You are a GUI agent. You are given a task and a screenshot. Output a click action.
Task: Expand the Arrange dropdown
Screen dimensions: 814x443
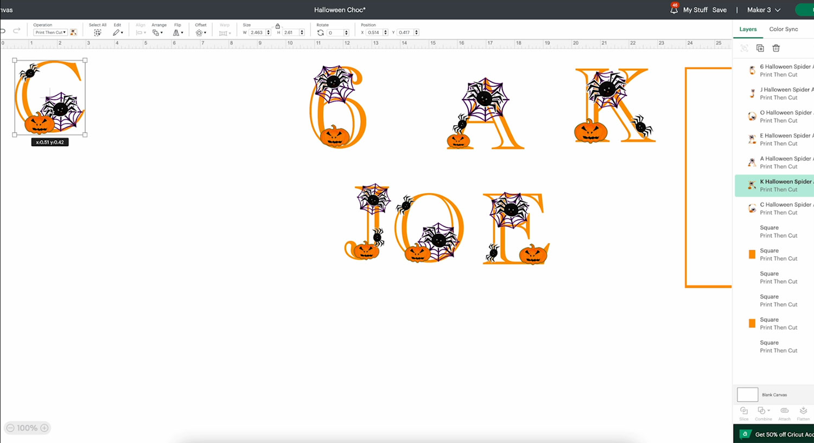157,32
